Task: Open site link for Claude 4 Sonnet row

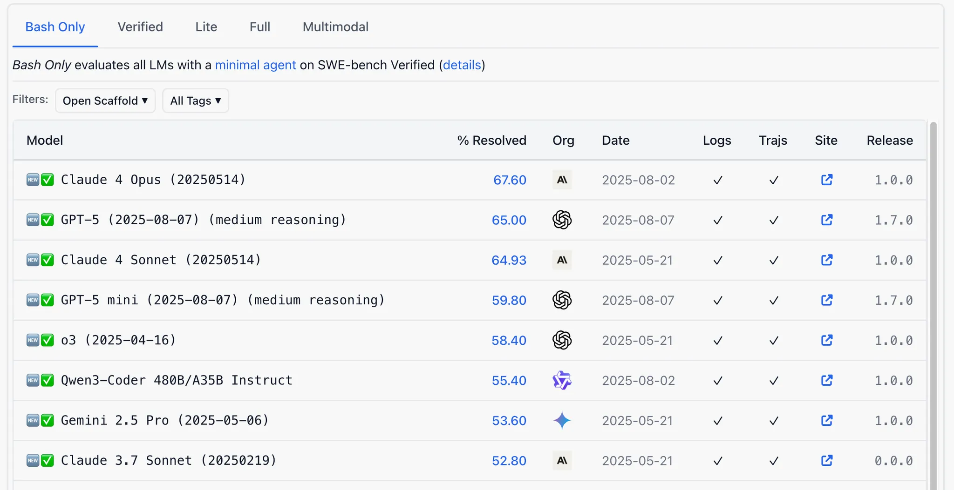Action: (x=826, y=260)
